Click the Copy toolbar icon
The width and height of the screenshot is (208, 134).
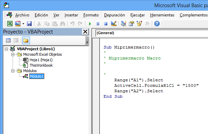[47, 24]
